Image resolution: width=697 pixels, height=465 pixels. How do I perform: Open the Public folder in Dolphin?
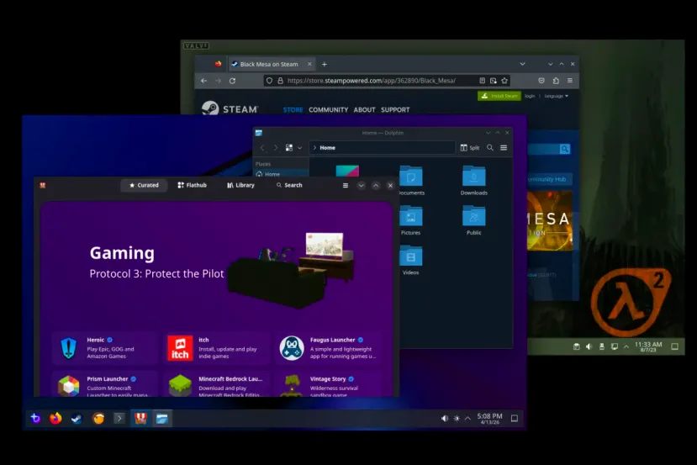[474, 220]
